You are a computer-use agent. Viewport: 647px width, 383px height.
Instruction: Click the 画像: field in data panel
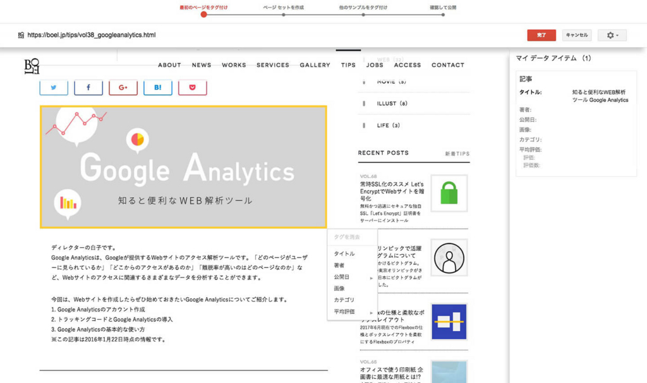525,130
